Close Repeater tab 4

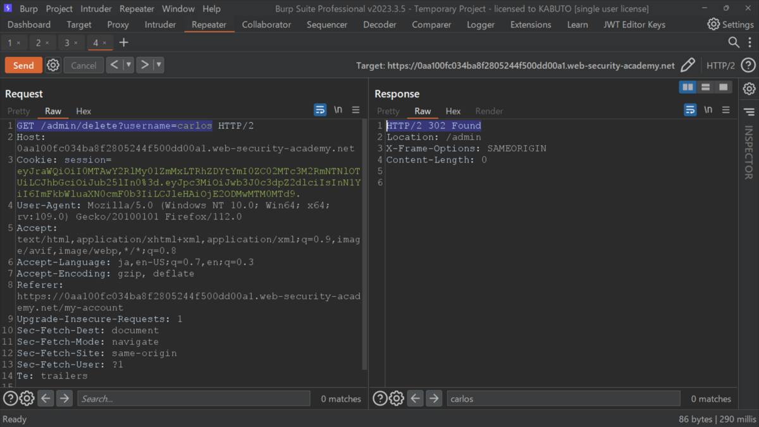click(104, 43)
